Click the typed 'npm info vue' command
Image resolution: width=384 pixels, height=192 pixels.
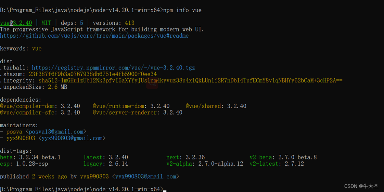(x=182, y=10)
